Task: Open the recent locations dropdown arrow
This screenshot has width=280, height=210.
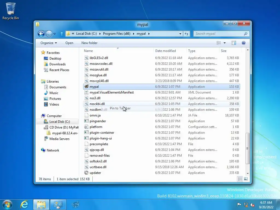Action: point(55,34)
